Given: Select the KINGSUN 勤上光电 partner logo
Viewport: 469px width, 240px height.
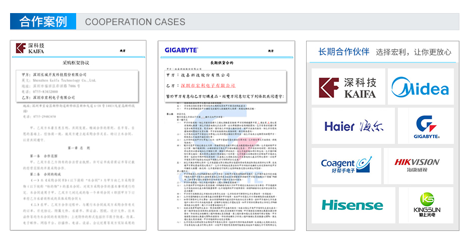Looking at the screenshot, I should point(426,205).
